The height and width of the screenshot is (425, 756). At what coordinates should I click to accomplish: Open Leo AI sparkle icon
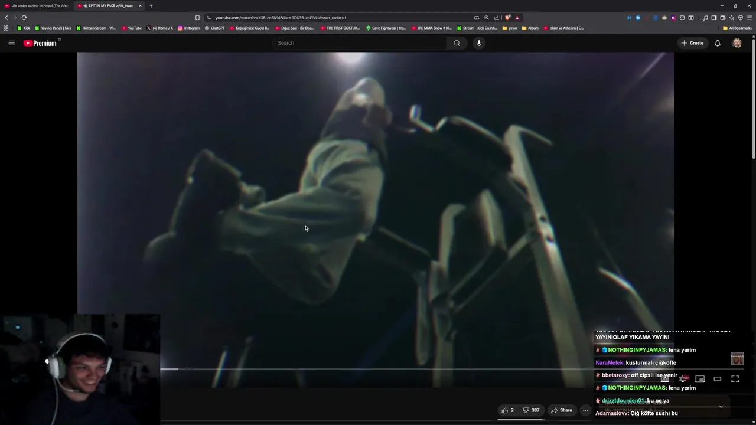pyautogui.click(x=731, y=18)
